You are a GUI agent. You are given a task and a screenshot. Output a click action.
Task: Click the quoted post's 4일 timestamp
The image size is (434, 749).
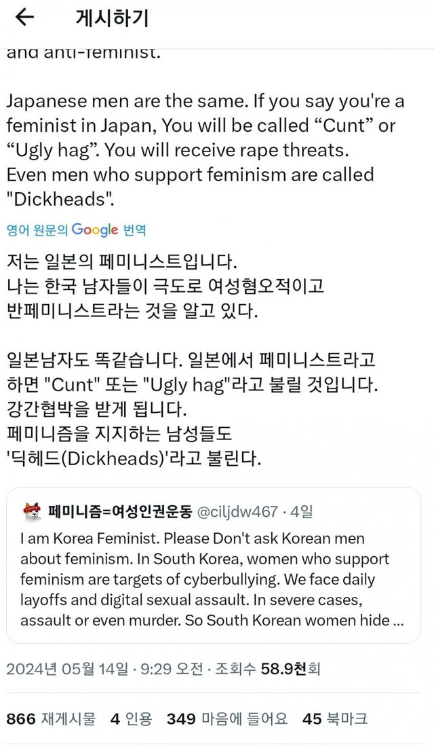[x=300, y=511]
